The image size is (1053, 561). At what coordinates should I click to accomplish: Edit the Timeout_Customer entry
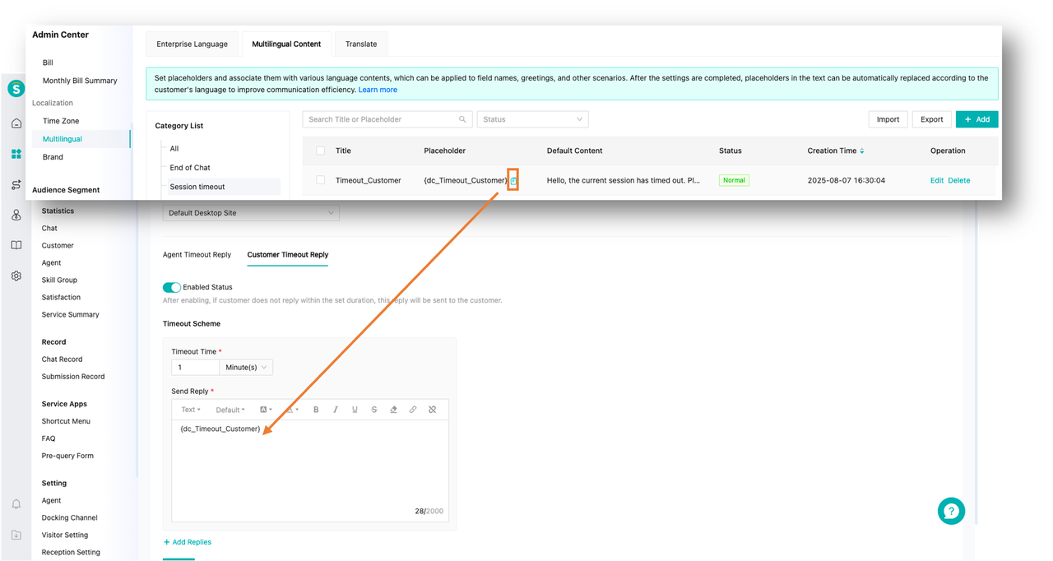tap(936, 180)
